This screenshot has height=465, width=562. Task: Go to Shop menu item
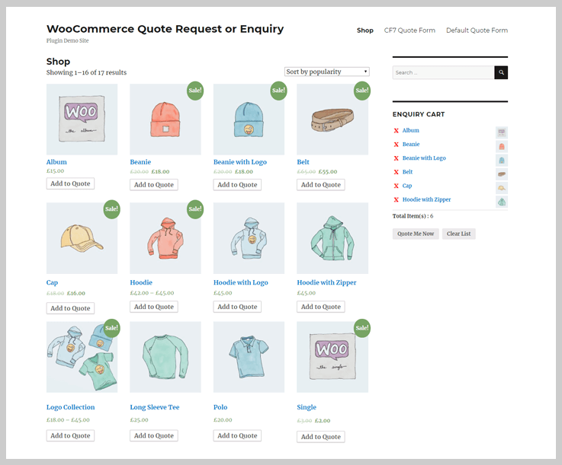click(x=364, y=30)
